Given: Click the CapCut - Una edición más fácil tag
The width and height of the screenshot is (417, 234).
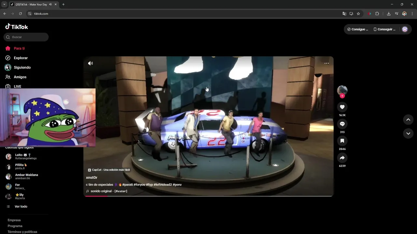Looking at the screenshot, I should 109,170.
